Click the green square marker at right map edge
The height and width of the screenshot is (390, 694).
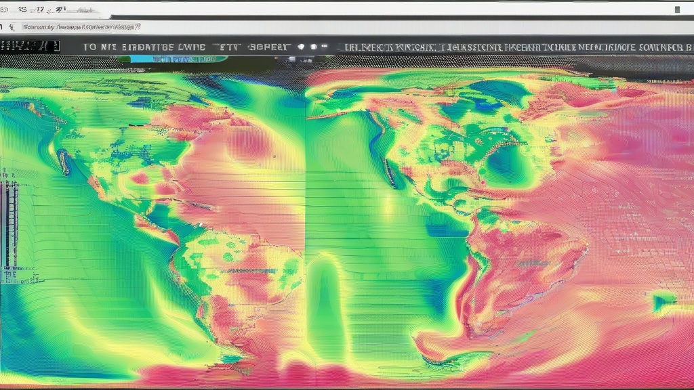(x=664, y=301)
